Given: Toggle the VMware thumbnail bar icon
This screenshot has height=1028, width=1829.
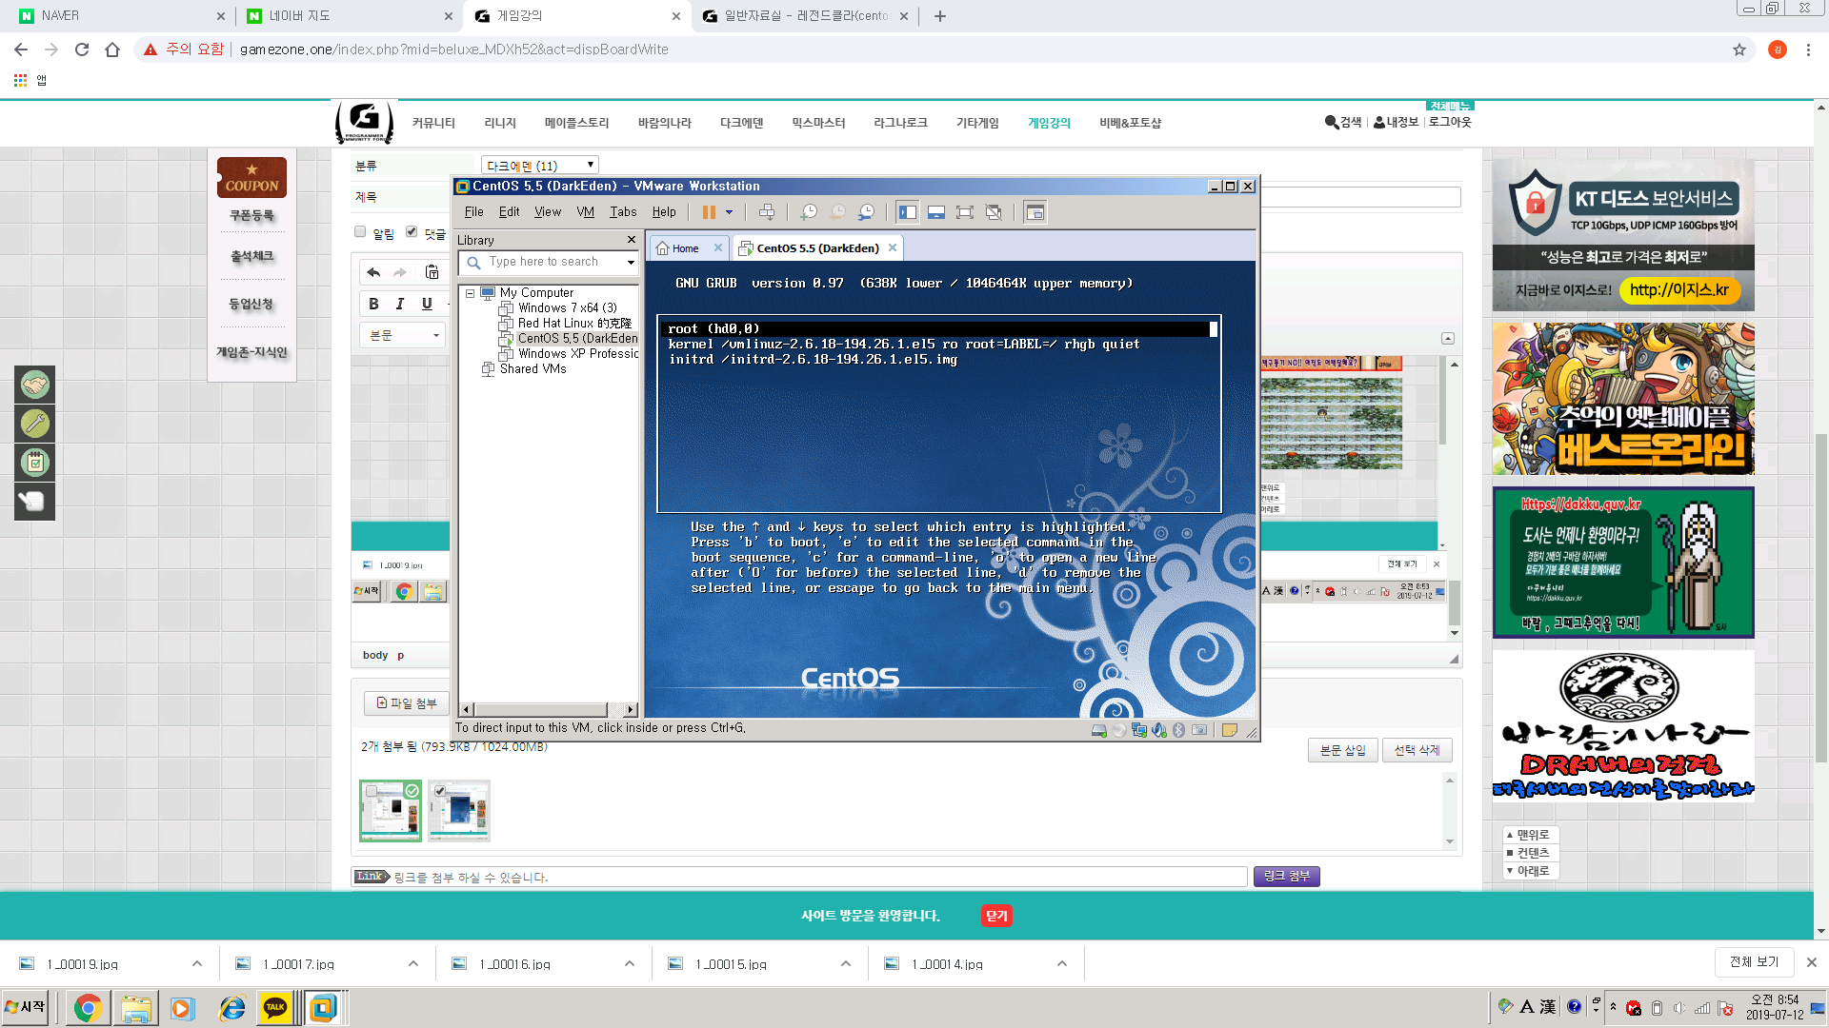Looking at the screenshot, I should 936,212.
